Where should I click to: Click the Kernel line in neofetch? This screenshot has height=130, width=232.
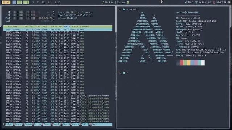[x=190, y=24]
